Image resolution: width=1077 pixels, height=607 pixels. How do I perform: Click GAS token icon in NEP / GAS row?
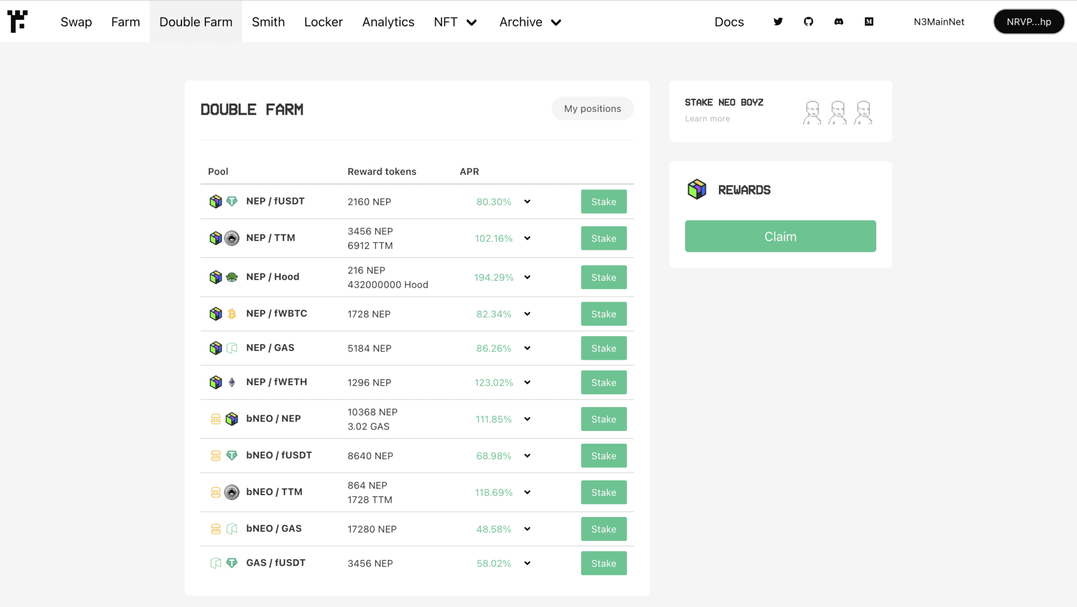point(232,348)
